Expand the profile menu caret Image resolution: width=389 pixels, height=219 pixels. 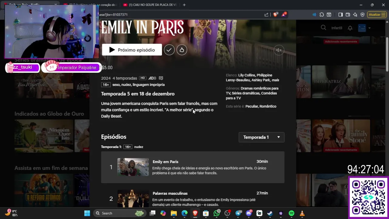click(x=370, y=28)
